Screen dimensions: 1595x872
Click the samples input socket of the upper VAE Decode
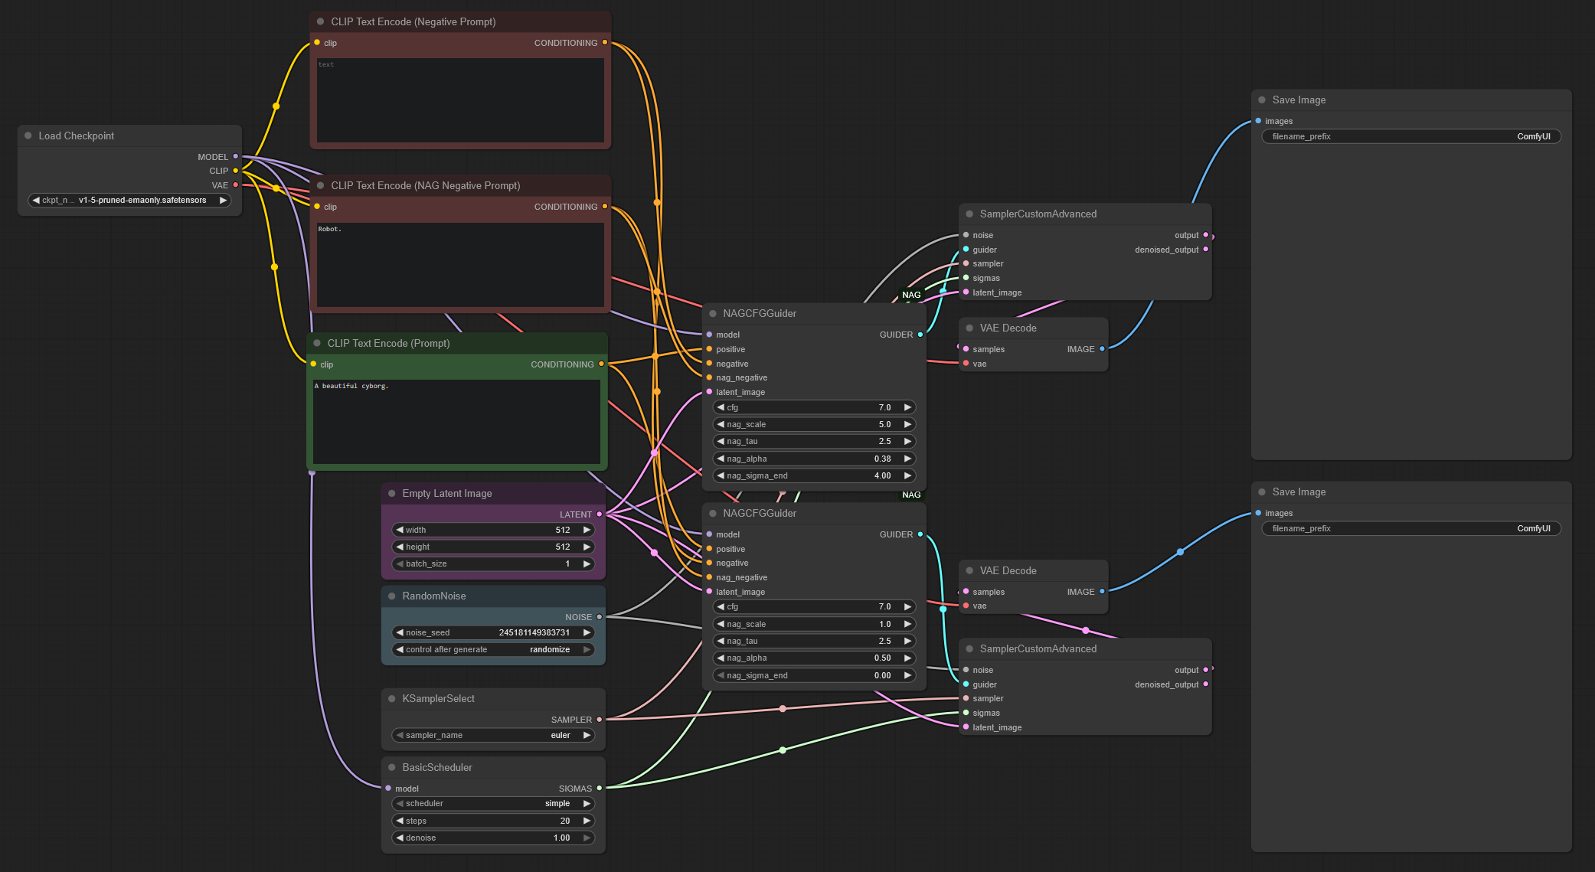pyautogui.click(x=966, y=348)
